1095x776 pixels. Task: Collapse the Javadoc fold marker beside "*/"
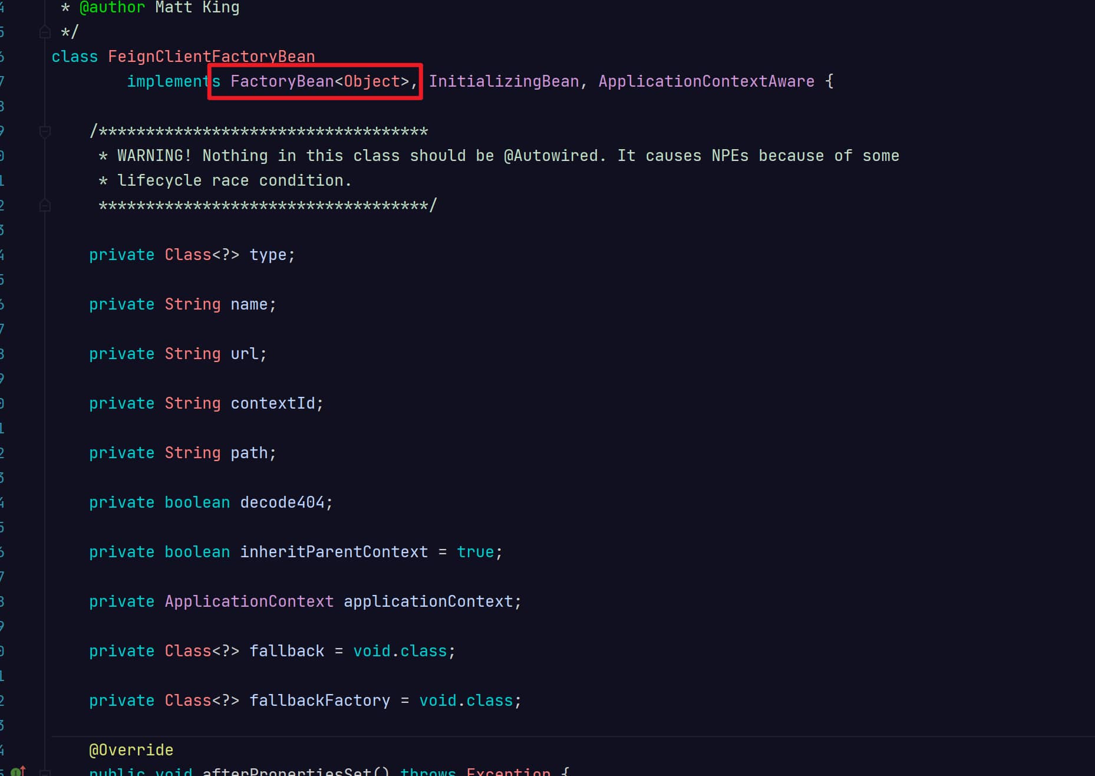click(45, 32)
